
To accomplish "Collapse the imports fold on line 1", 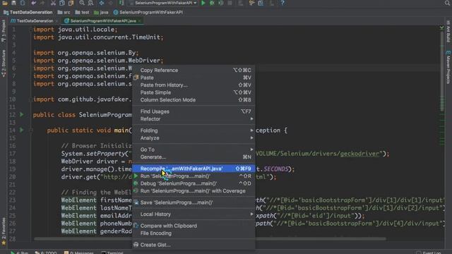I will (x=30, y=30).
